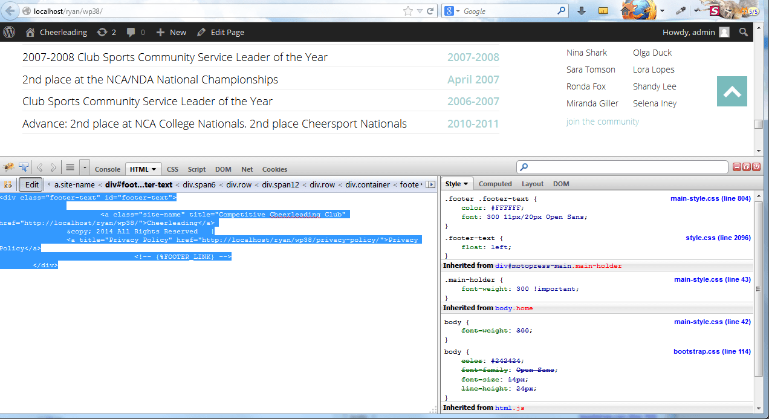This screenshot has height=419, width=769.
Task: Open the Downloads arrow icon in Firefox toolbar
Action: coord(582,11)
